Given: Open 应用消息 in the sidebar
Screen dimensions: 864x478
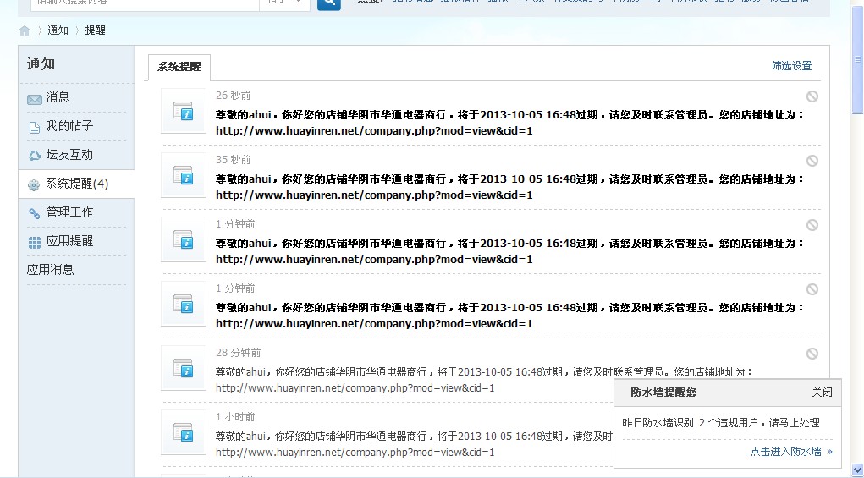Looking at the screenshot, I should 50,270.
